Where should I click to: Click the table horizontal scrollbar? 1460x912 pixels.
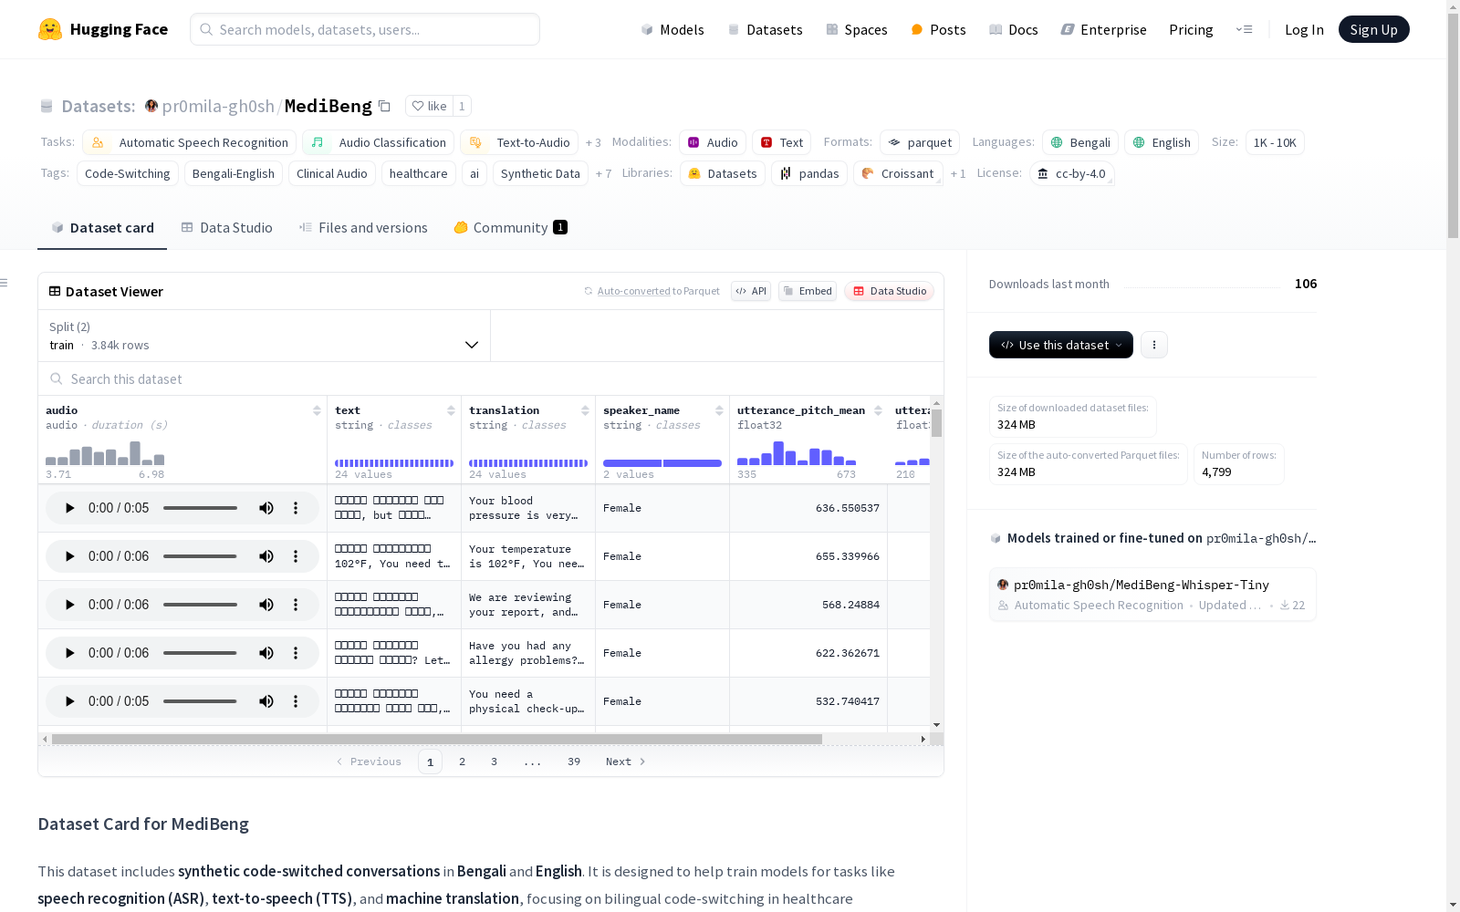(x=437, y=739)
